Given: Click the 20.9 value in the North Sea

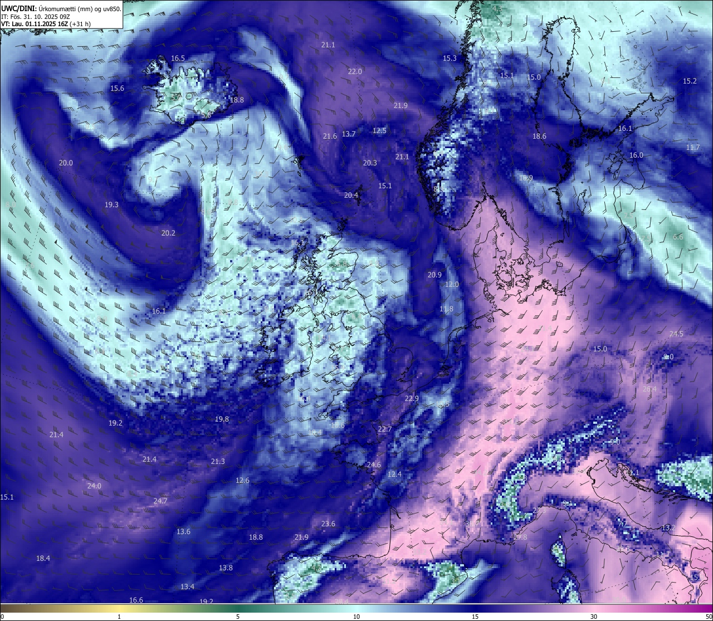Looking at the screenshot, I should coord(434,275).
